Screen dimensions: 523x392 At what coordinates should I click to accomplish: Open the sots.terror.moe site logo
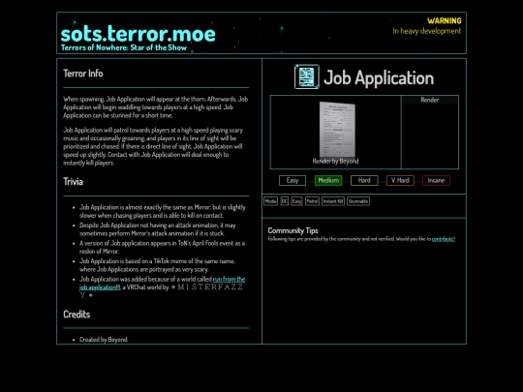pos(138,34)
